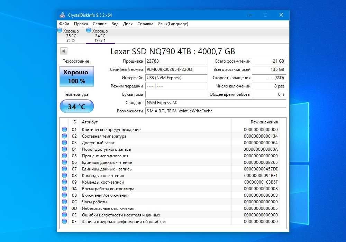Image resolution: width=346 pixels, height=242 pixels.
Task: Click the power-on hours value 0 ч
Action: pyautogui.click(x=269, y=94)
